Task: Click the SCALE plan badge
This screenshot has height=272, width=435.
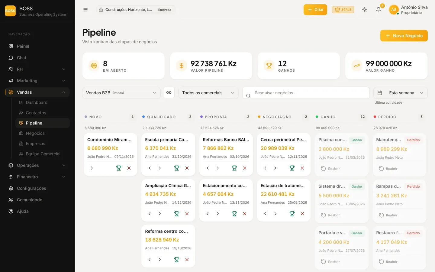Action: point(343,10)
